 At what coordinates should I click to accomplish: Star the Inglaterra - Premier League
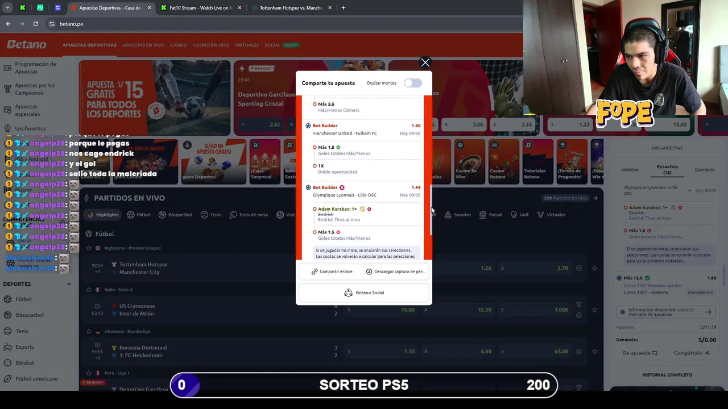tap(89, 248)
